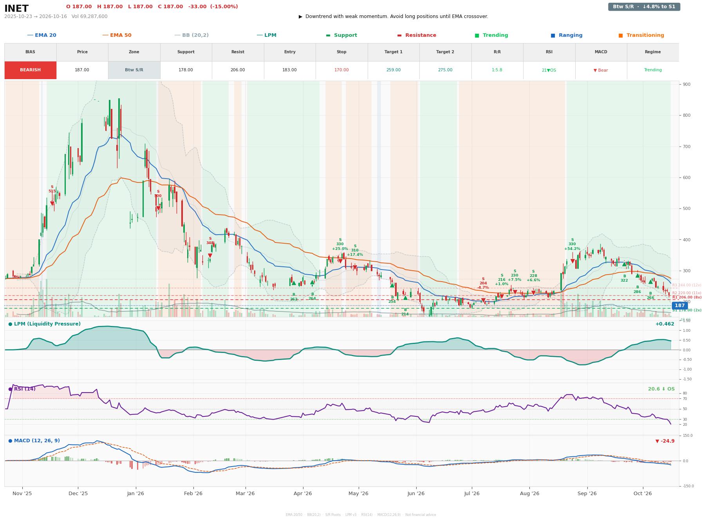The height and width of the screenshot is (521, 706).
Task: Click the Target 1 value 259.00
Action: point(393,70)
